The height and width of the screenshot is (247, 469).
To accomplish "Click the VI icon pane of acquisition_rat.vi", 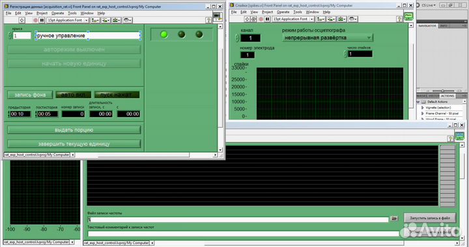I will tap(217, 16).
